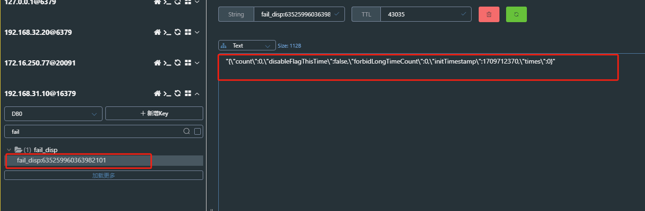Click the 加载更多 load more button
Viewport: 645px width, 211px height.
(x=103, y=175)
